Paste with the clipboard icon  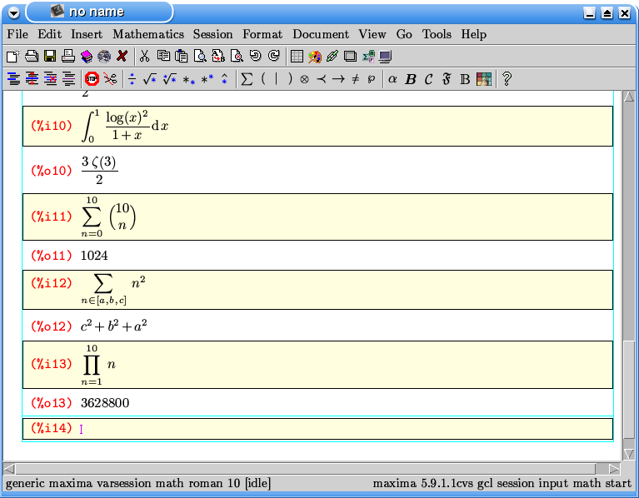point(182,56)
